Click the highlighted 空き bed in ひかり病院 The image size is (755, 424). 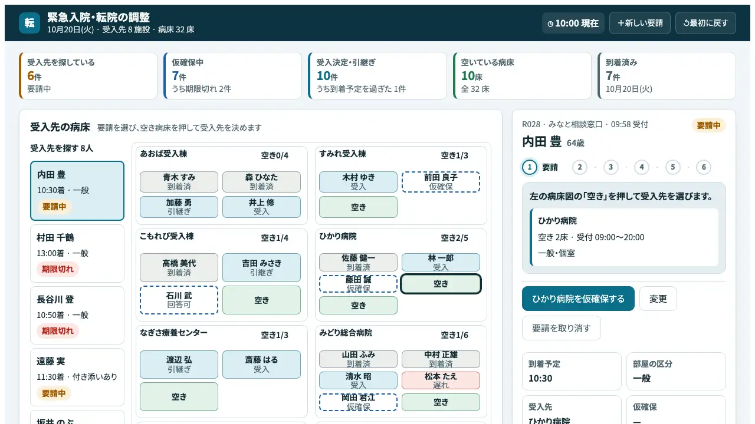441,284
